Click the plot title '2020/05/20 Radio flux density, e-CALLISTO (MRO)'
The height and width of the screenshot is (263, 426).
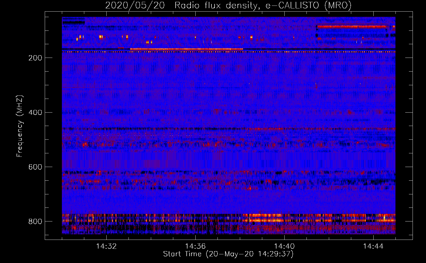click(x=228, y=5)
